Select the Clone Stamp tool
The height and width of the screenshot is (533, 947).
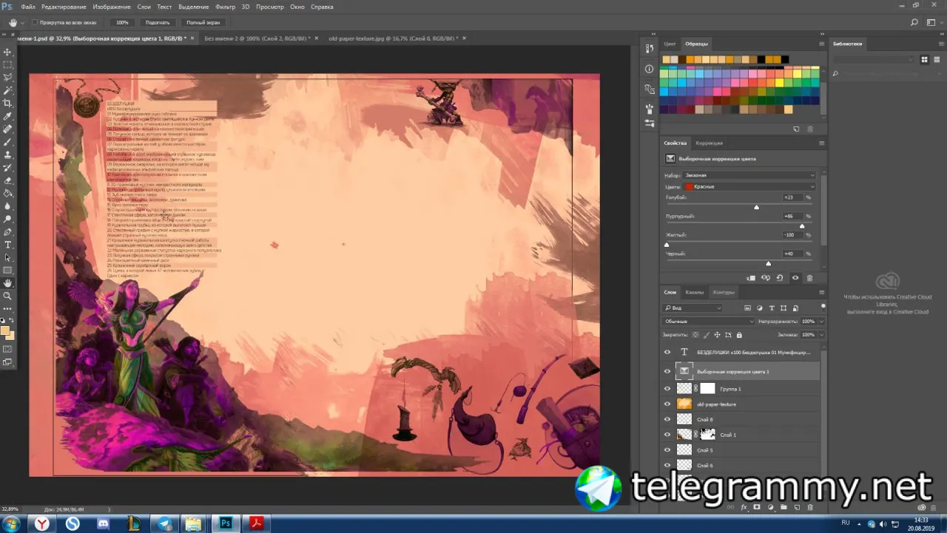8,155
